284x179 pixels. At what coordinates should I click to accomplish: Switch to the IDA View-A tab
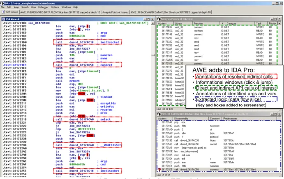click(x=10, y=12)
